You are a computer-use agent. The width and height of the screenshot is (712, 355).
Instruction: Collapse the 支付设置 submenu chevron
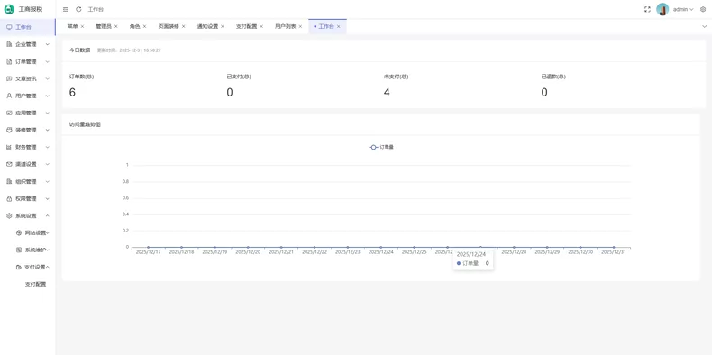pos(48,267)
